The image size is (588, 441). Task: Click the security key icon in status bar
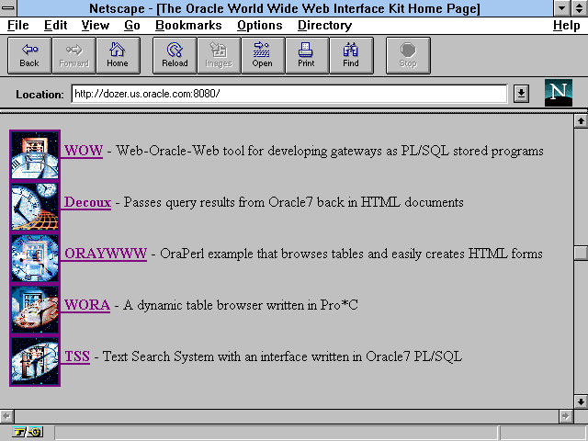tap(27, 432)
